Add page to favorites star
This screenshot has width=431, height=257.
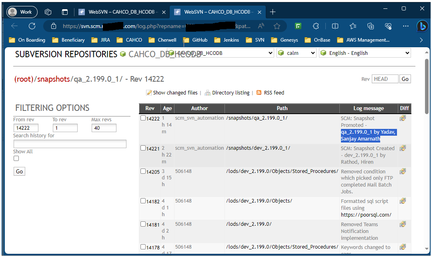click(x=277, y=26)
